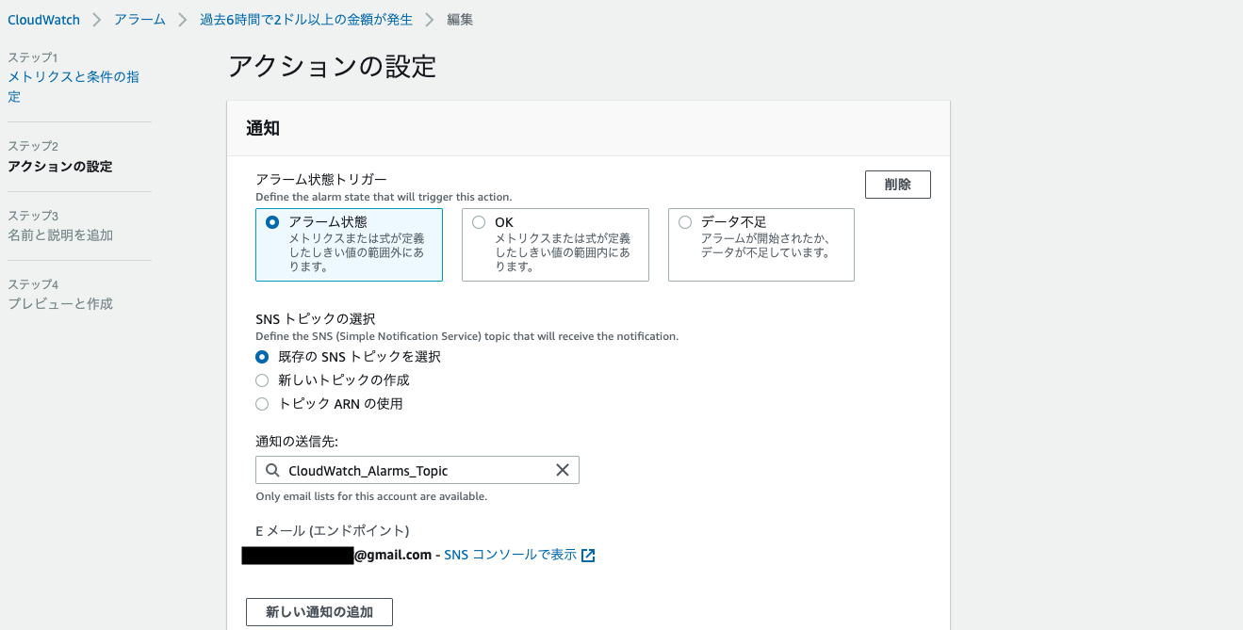Click the 削除 button
This screenshot has width=1243, height=630.
897,185
